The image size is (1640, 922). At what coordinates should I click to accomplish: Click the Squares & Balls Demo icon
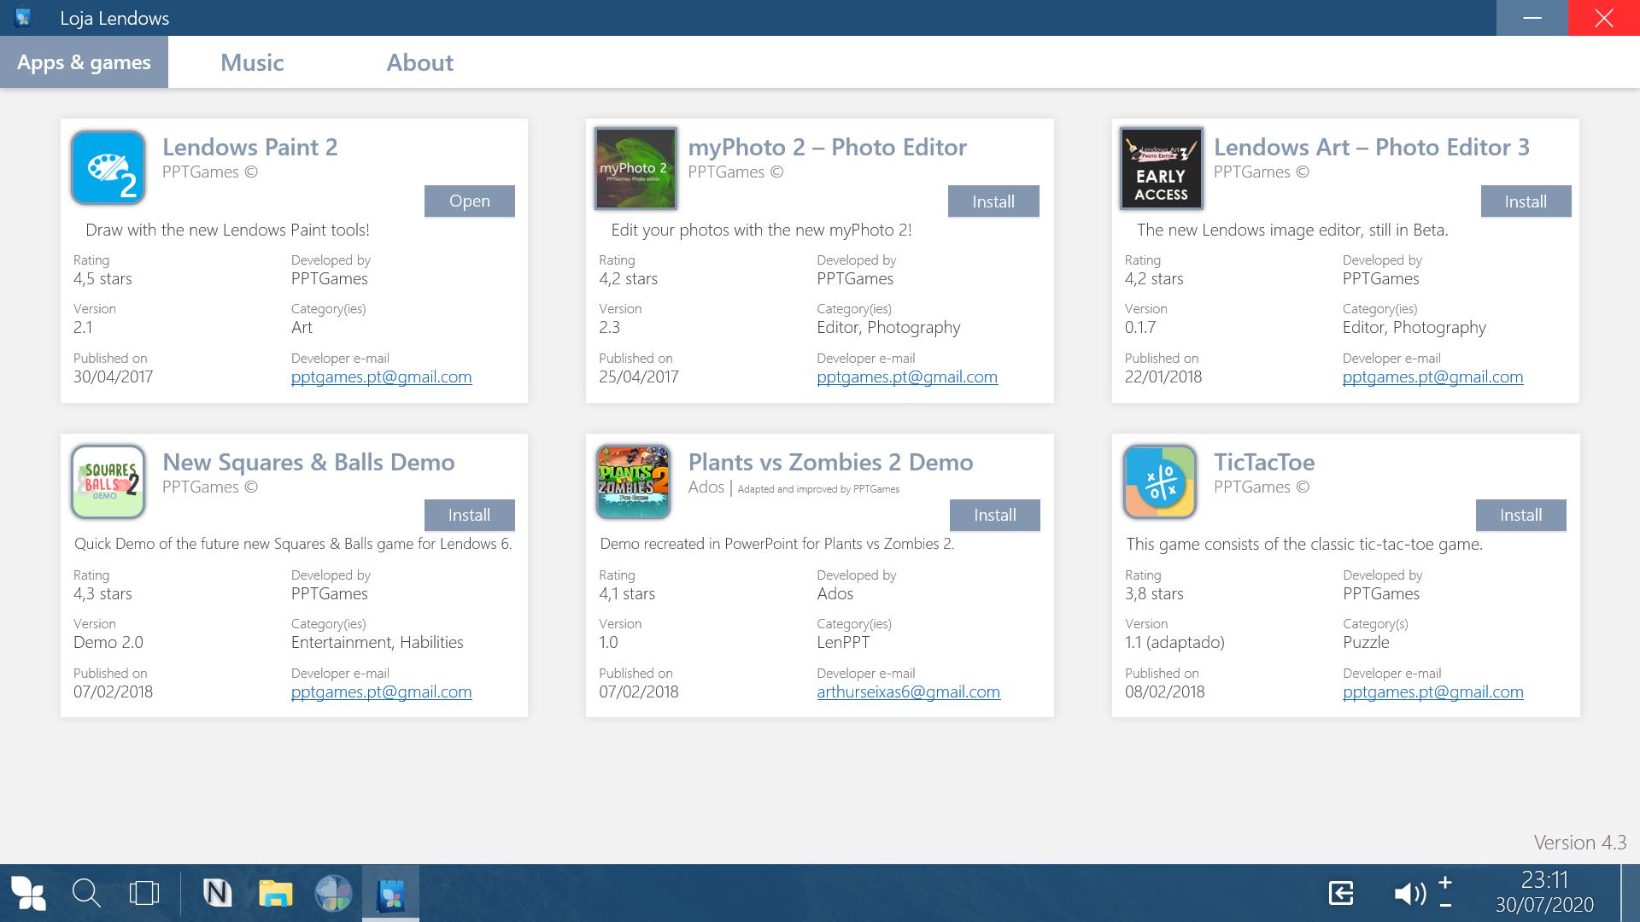(x=108, y=482)
